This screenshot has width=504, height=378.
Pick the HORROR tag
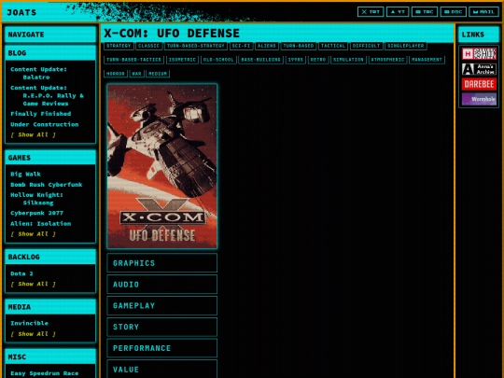pyautogui.click(x=116, y=74)
